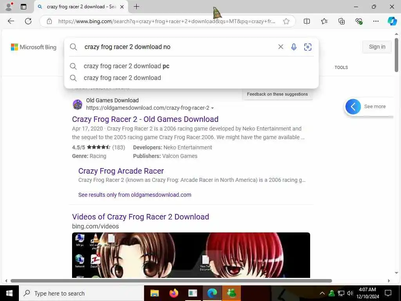Image resolution: width=401 pixels, height=301 pixels.
Task: Click the browser back arrow
Action: coord(11,21)
